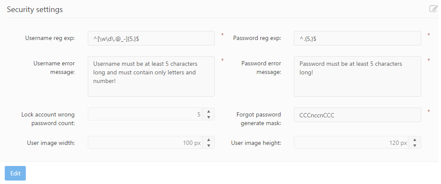Click the Lock account count number field
The width and height of the screenshot is (441, 184).
(x=145, y=114)
